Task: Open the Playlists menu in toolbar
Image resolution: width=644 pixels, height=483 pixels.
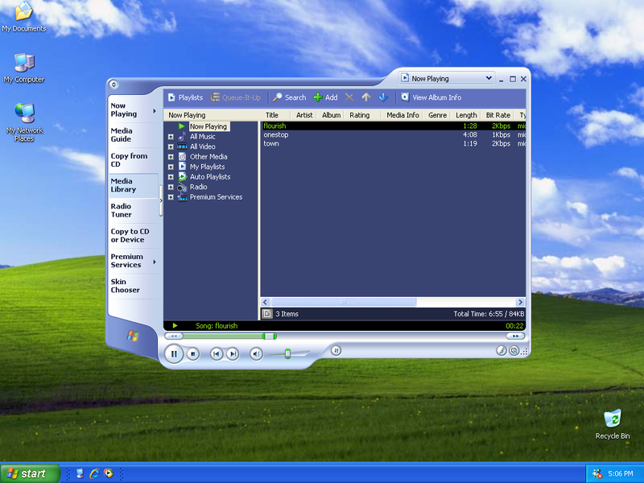Action: click(x=185, y=97)
